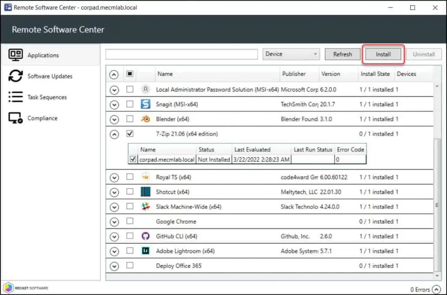The height and width of the screenshot is (295, 447).
Task: Click the Adobe Lightroom app icon
Action: coord(145,251)
